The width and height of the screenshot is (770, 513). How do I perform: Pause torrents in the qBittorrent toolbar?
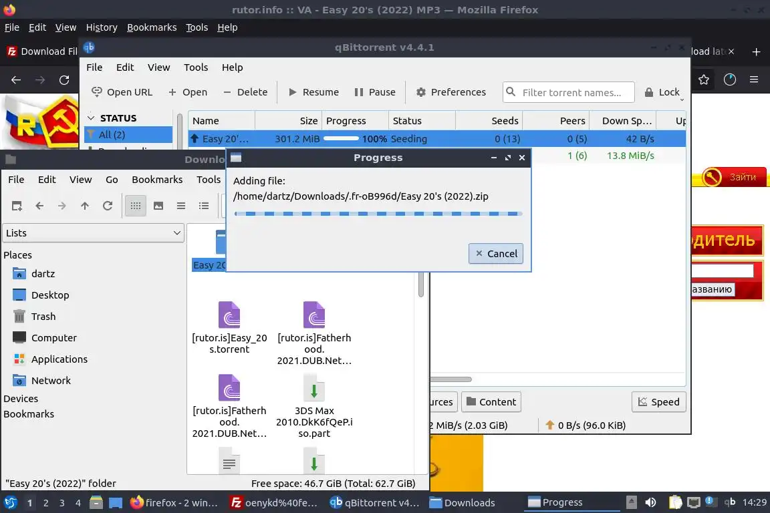375,92
